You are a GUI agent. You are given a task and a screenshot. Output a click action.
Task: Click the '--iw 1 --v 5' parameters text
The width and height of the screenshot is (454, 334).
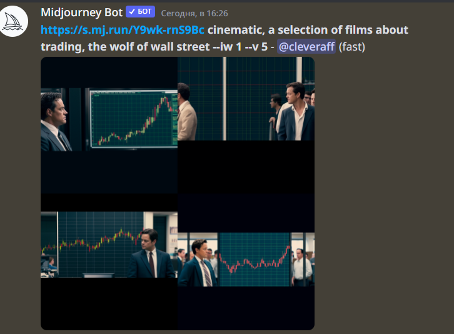click(x=240, y=47)
